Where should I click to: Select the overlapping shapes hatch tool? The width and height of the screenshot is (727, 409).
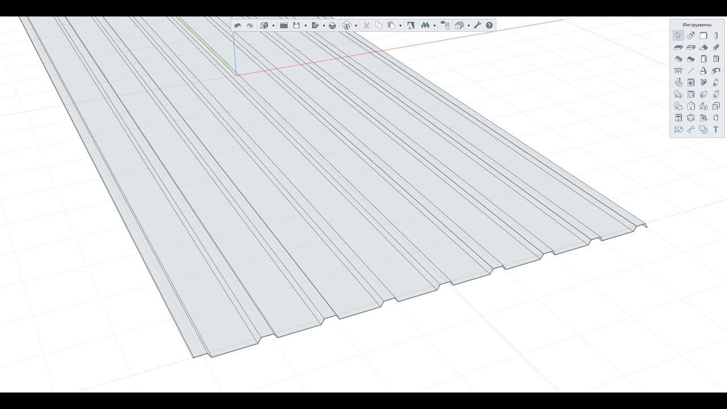[703, 130]
